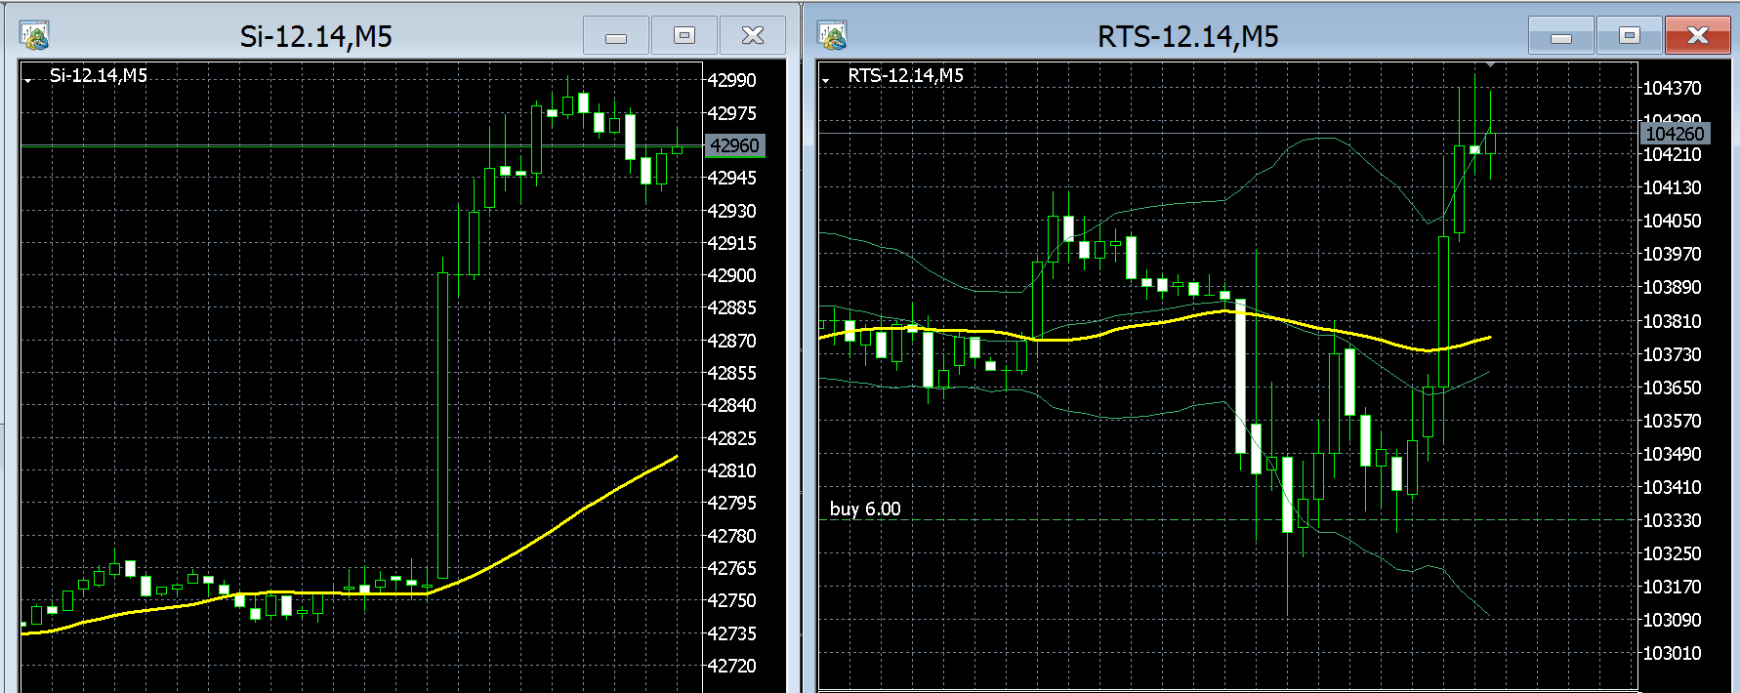
Task: Maximize the Si-12.14,M5 chart window
Action: 684,36
